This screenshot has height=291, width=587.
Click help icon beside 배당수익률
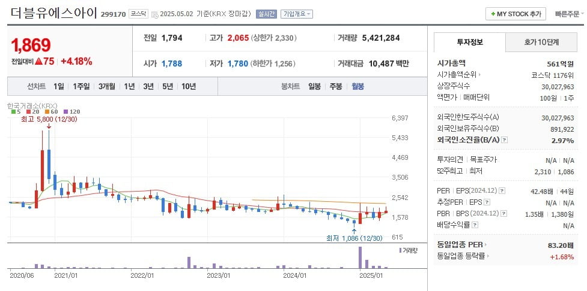[475, 225]
